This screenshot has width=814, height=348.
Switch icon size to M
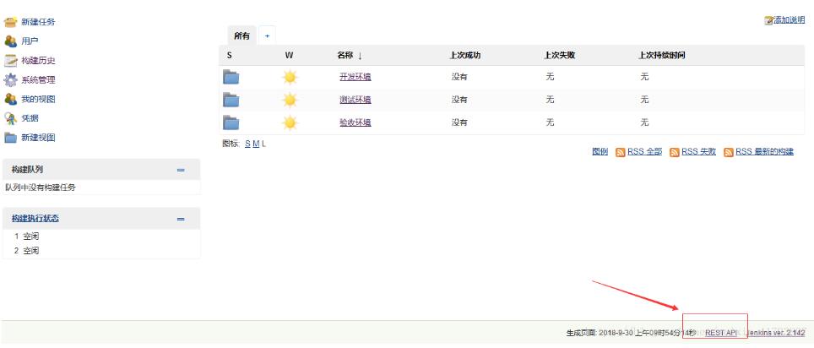tap(256, 144)
